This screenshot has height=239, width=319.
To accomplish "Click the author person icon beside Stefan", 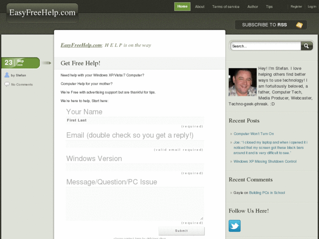I will click(7, 75).
